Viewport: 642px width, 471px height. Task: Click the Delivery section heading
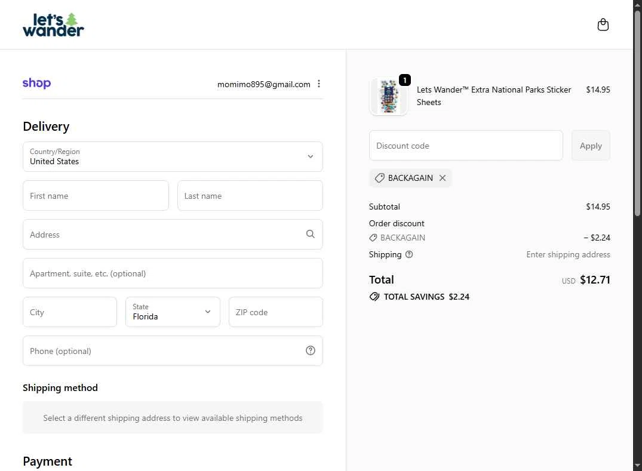(46, 127)
